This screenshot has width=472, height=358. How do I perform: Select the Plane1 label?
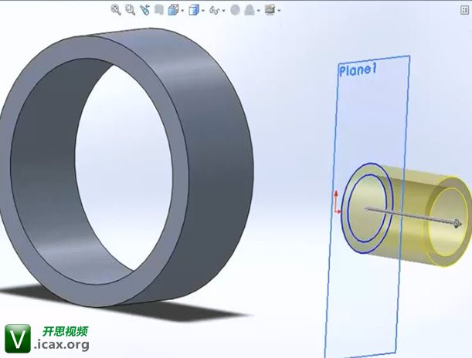point(358,70)
